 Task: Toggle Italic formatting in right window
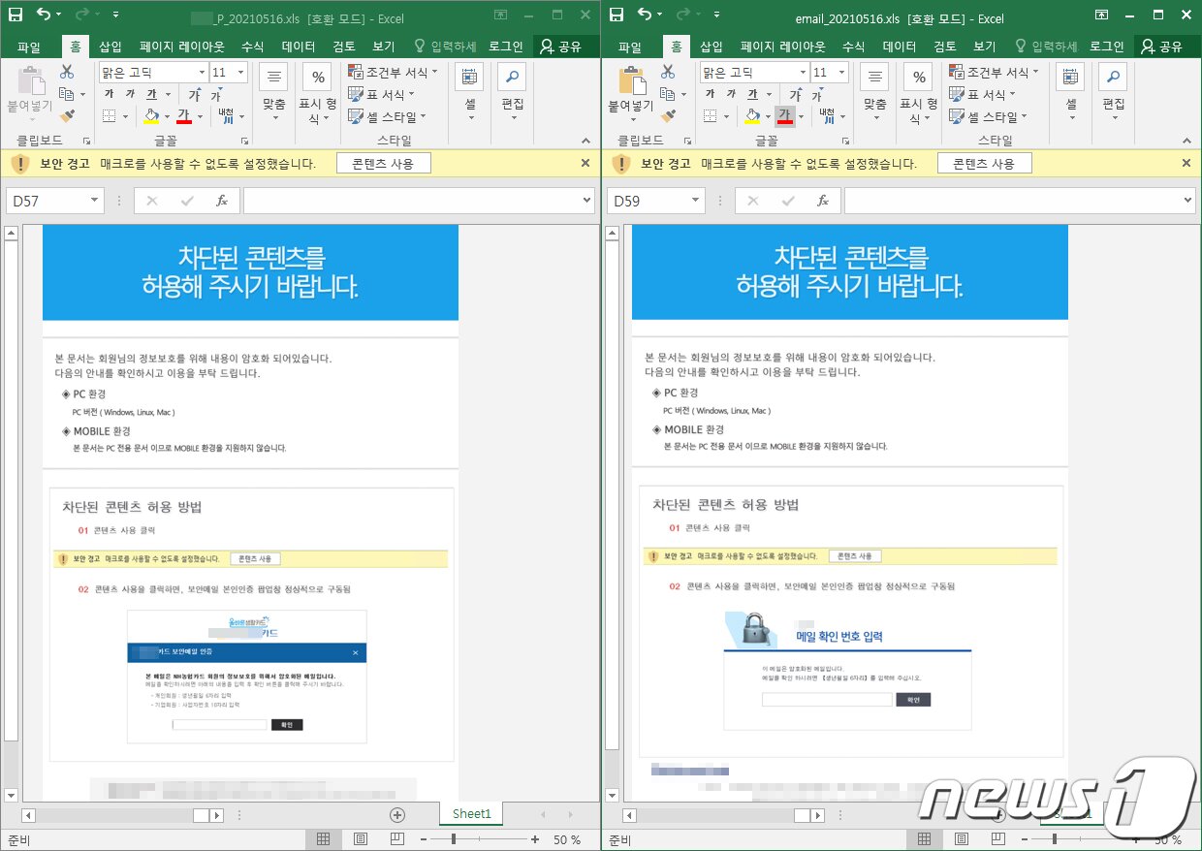[x=732, y=94]
